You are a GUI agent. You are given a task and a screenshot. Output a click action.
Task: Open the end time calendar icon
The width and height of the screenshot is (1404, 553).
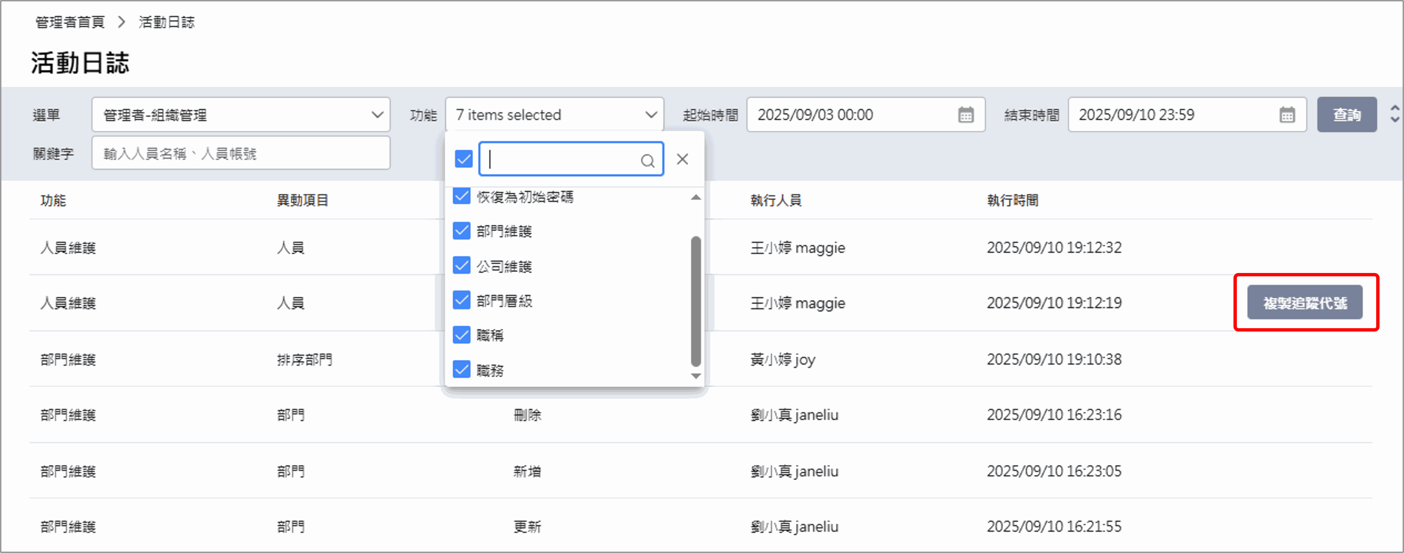tap(1287, 115)
